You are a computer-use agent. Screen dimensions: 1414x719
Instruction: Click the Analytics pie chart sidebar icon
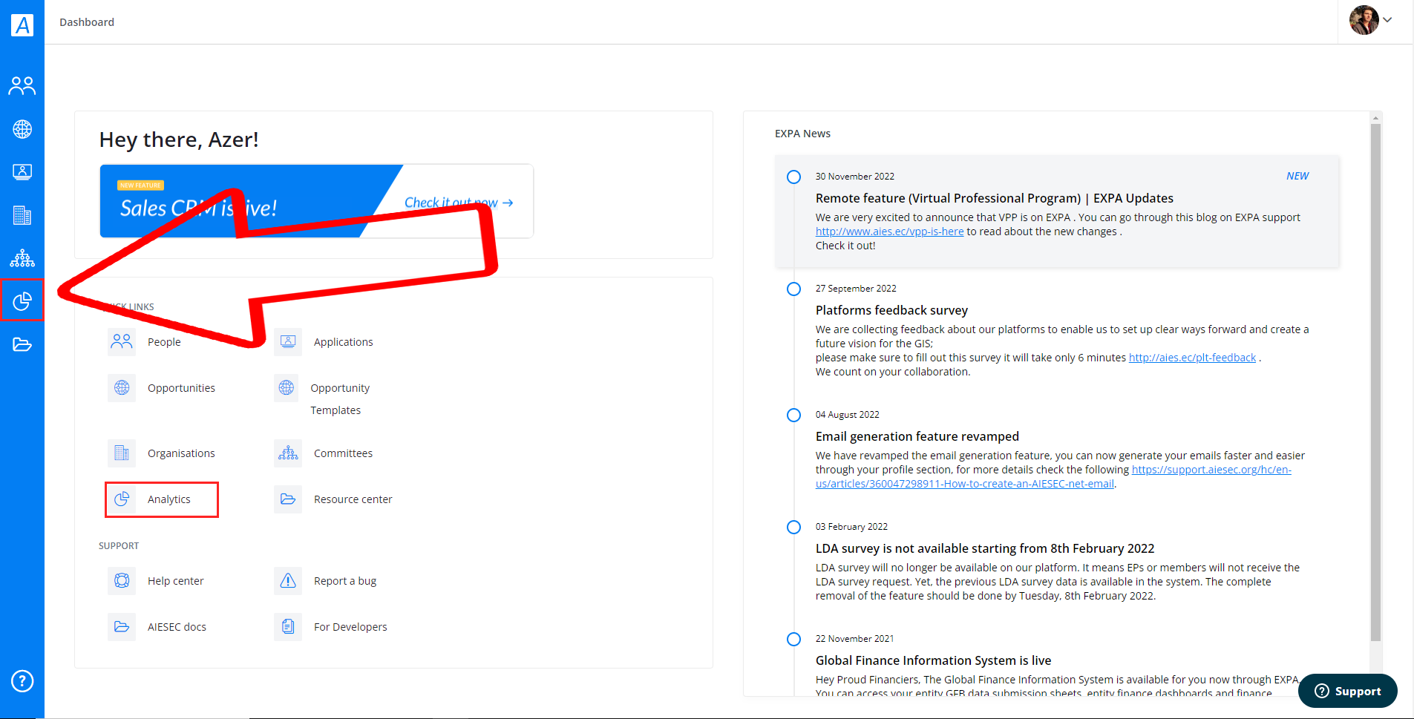[22, 301]
